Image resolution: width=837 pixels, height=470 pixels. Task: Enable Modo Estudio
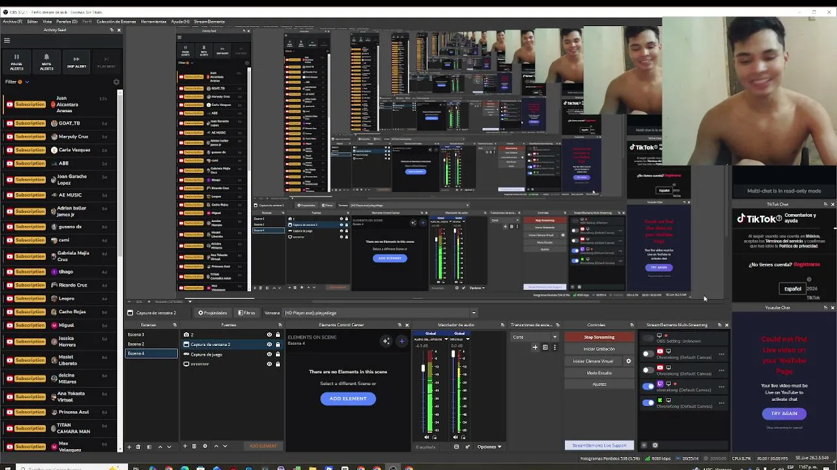(x=599, y=373)
